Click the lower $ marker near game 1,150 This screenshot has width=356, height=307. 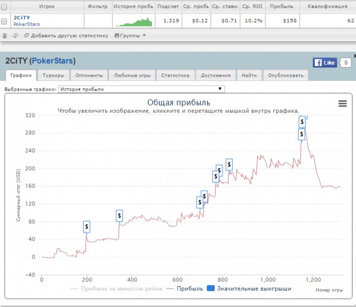pyautogui.click(x=302, y=134)
